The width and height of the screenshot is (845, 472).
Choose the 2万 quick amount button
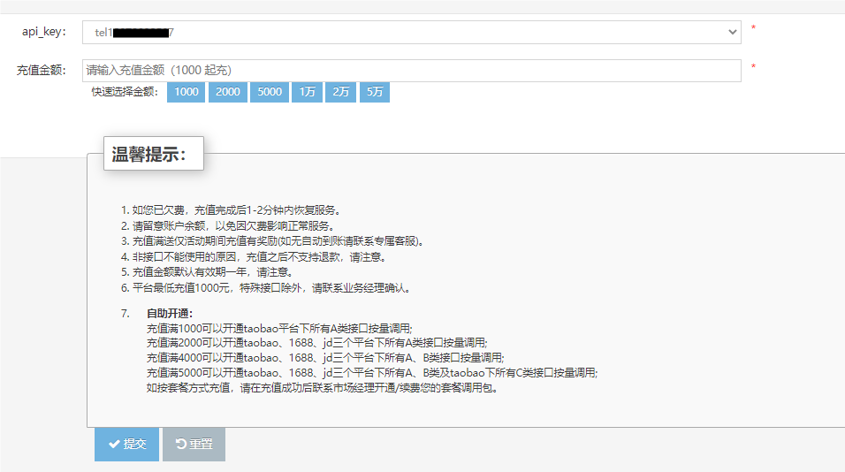340,92
